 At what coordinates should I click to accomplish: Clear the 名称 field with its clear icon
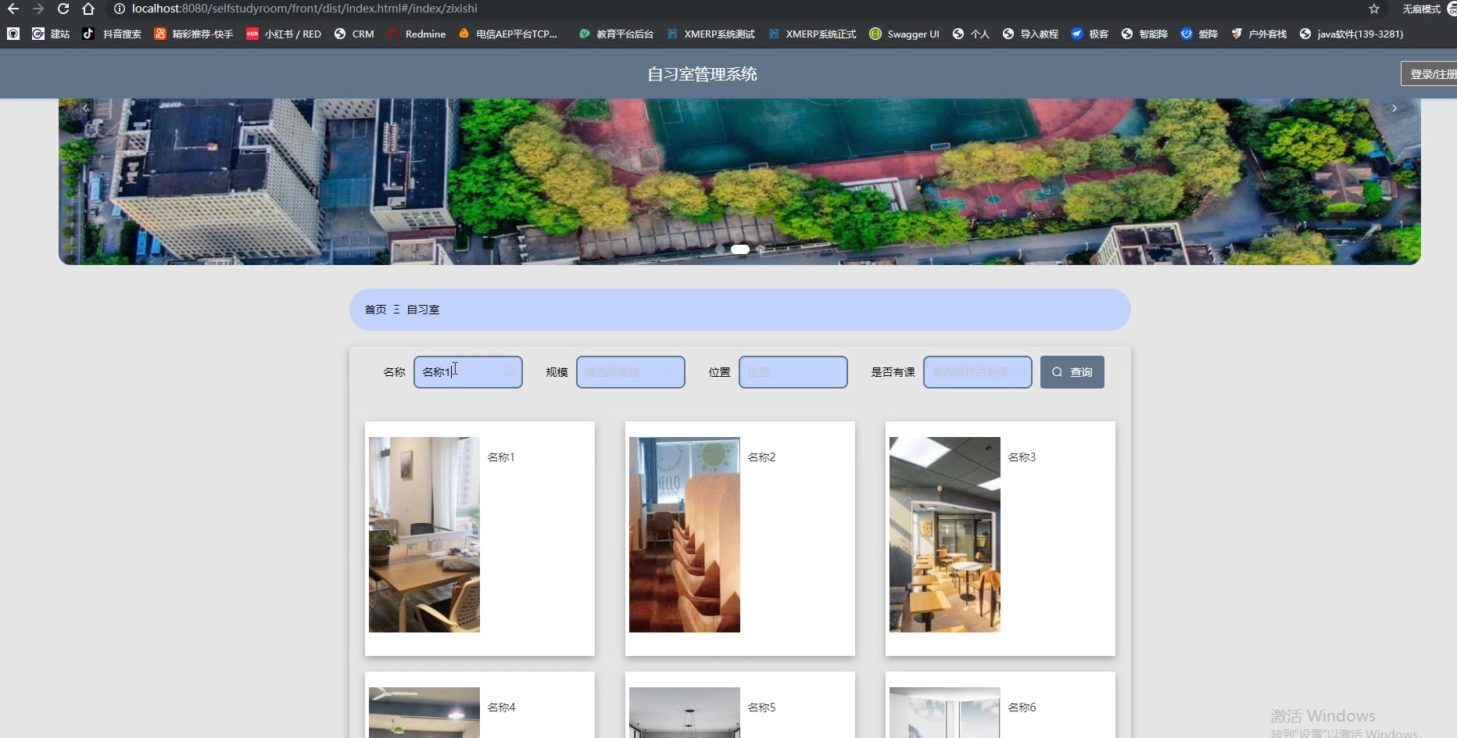509,372
